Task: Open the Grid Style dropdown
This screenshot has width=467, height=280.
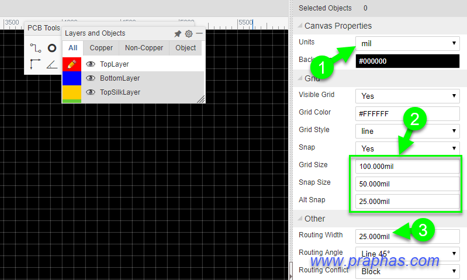Action: click(407, 131)
